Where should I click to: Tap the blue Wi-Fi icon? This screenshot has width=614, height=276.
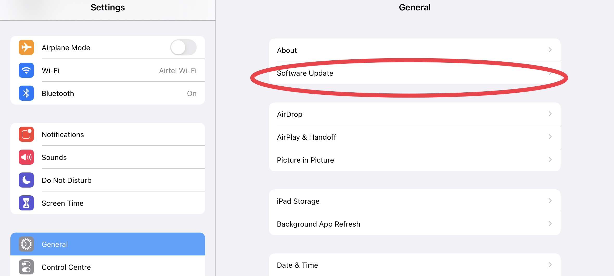pos(26,70)
